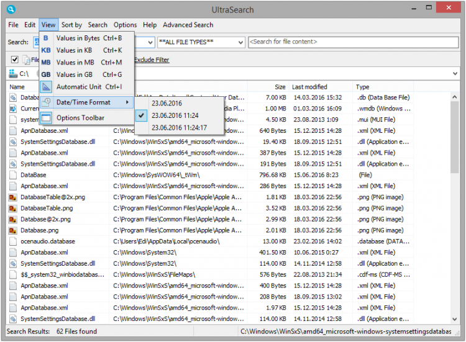Click the 1.00 MB size cell
Image resolution: width=466 pixels, height=342 pixels.
[x=275, y=109]
